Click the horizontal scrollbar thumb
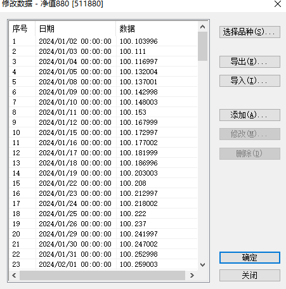Image resolution: width=286 pixels, height=289 pixels. 102,275
